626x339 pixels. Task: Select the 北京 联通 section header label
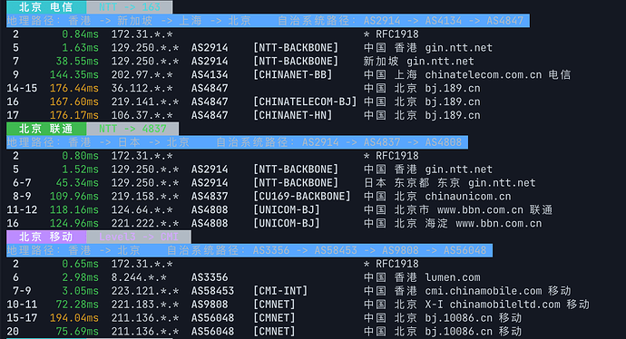click(x=46, y=129)
